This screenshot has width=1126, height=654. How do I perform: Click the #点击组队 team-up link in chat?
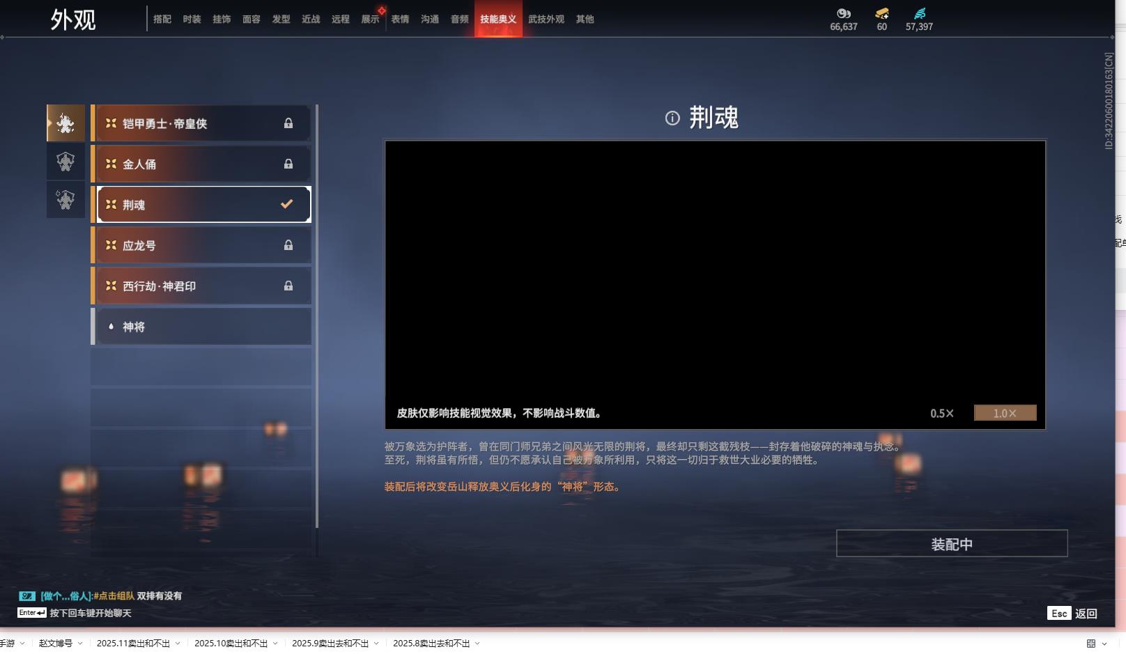(x=114, y=596)
